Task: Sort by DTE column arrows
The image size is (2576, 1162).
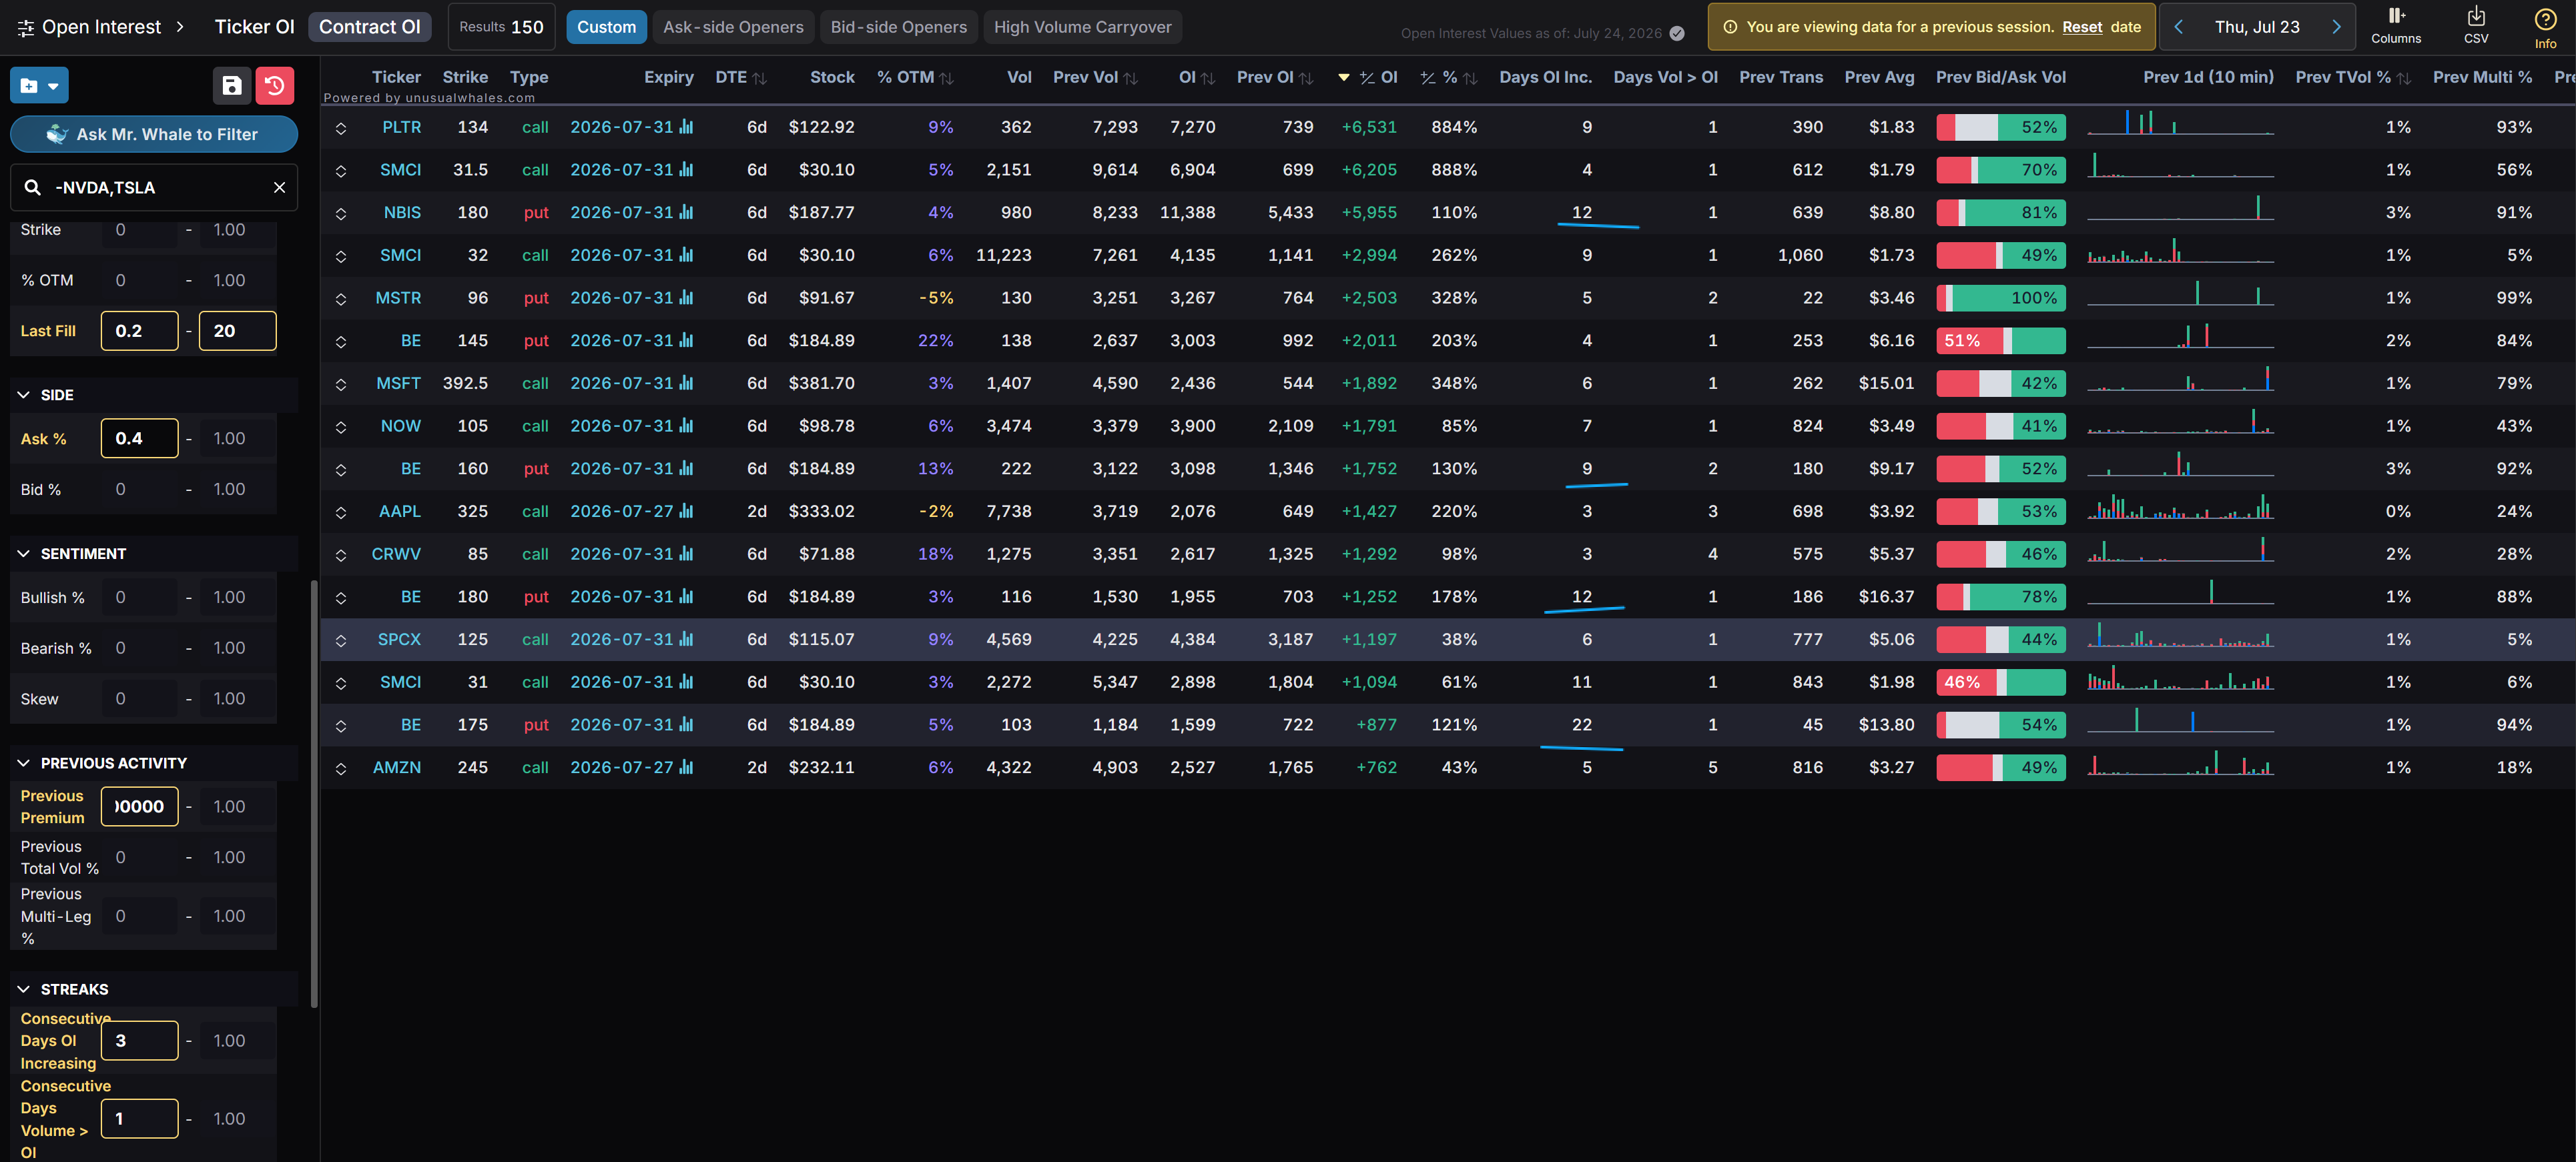Action: pos(760,78)
